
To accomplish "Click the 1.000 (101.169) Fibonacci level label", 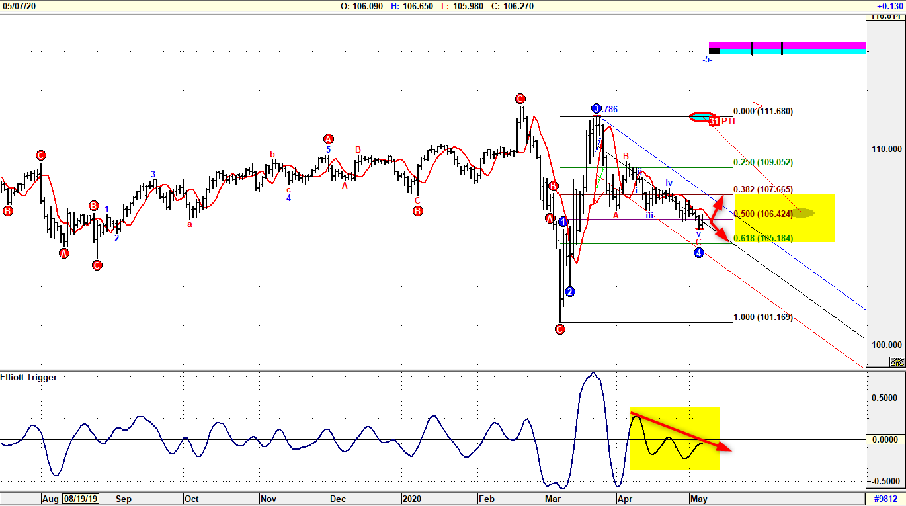I will point(763,317).
